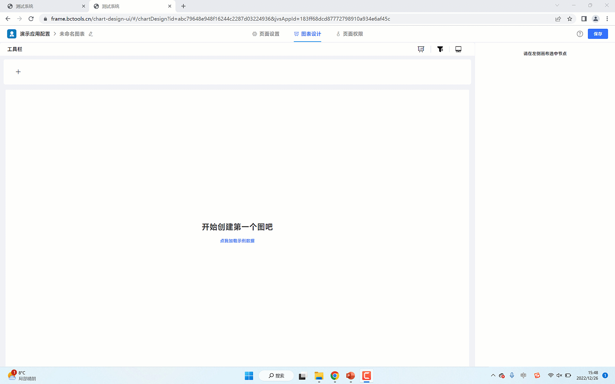This screenshot has width=615, height=384.
Task: Click the 点我加载示例数据 link
Action: click(237, 241)
